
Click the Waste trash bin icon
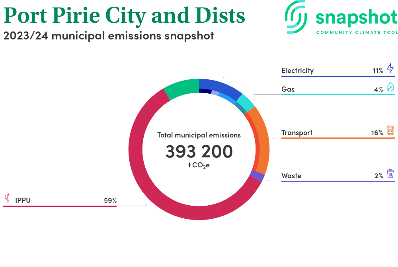pyautogui.click(x=390, y=173)
